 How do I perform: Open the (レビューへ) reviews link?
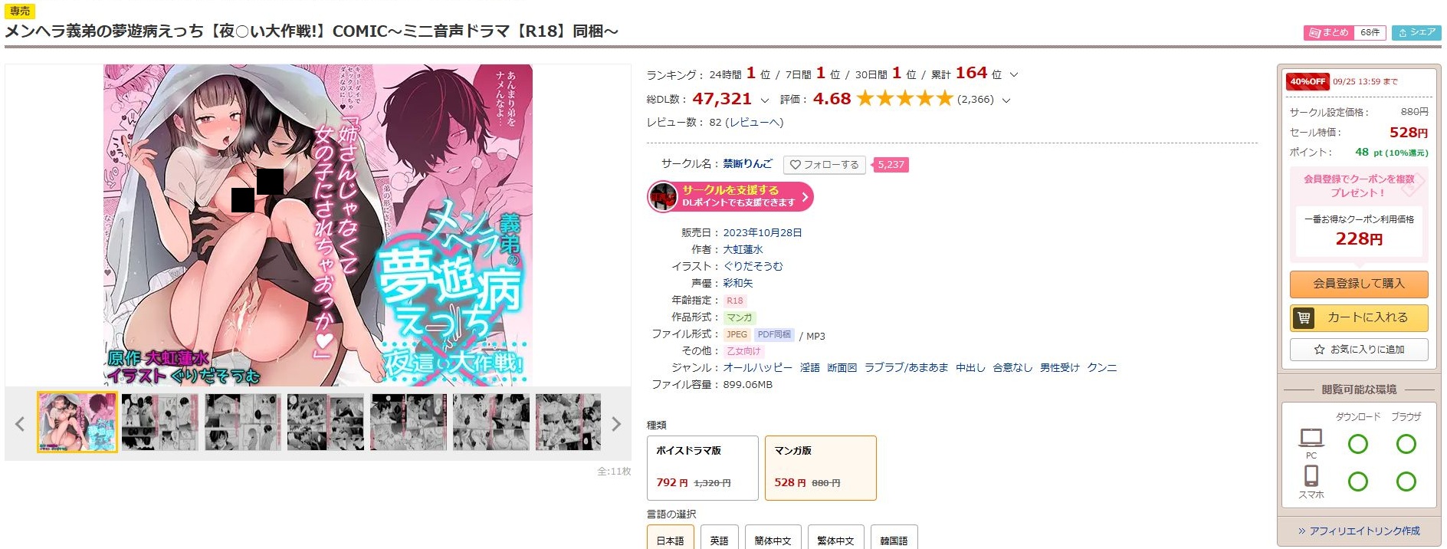tap(754, 123)
